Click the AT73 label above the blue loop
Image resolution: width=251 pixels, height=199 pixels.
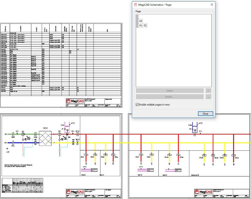click(x=200, y=123)
